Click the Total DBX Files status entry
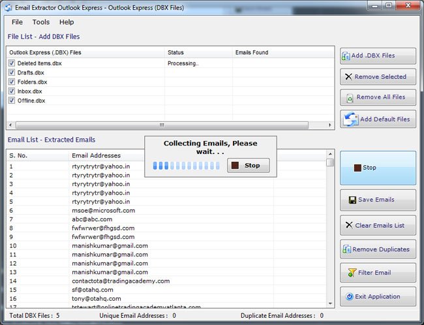 35,315
